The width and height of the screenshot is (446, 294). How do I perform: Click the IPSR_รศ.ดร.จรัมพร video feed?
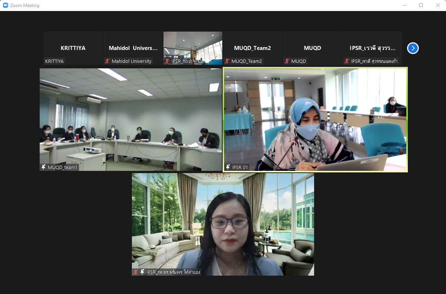tap(223, 224)
